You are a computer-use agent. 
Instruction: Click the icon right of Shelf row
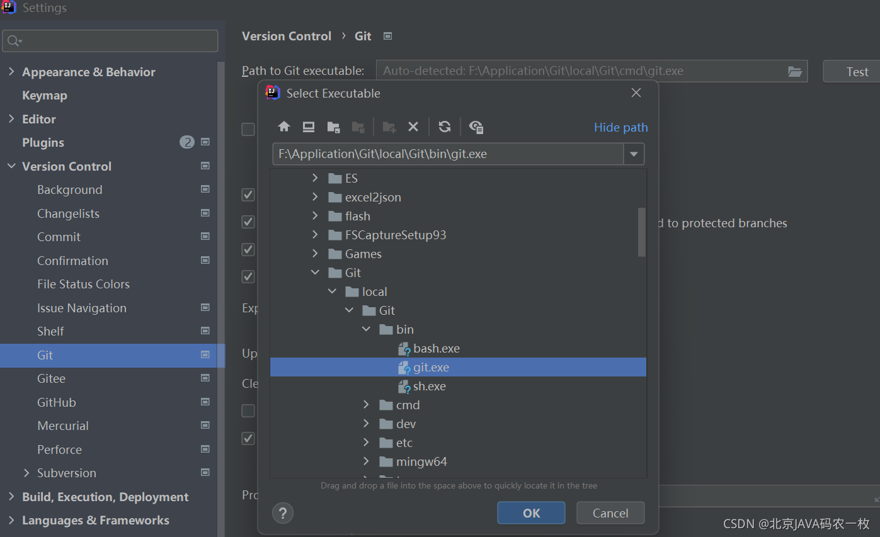(x=205, y=331)
